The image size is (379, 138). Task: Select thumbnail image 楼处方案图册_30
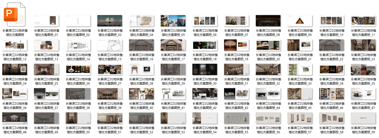(205, 69)
